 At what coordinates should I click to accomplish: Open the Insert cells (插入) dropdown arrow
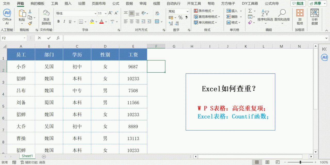[x=241, y=11]
